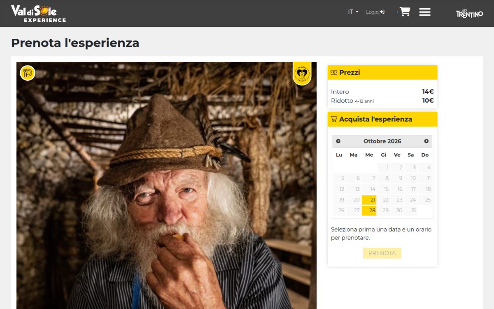This screenshot has height=309, width=494.
Task: Click the family badge icon on photo
Action: point(302,73)
